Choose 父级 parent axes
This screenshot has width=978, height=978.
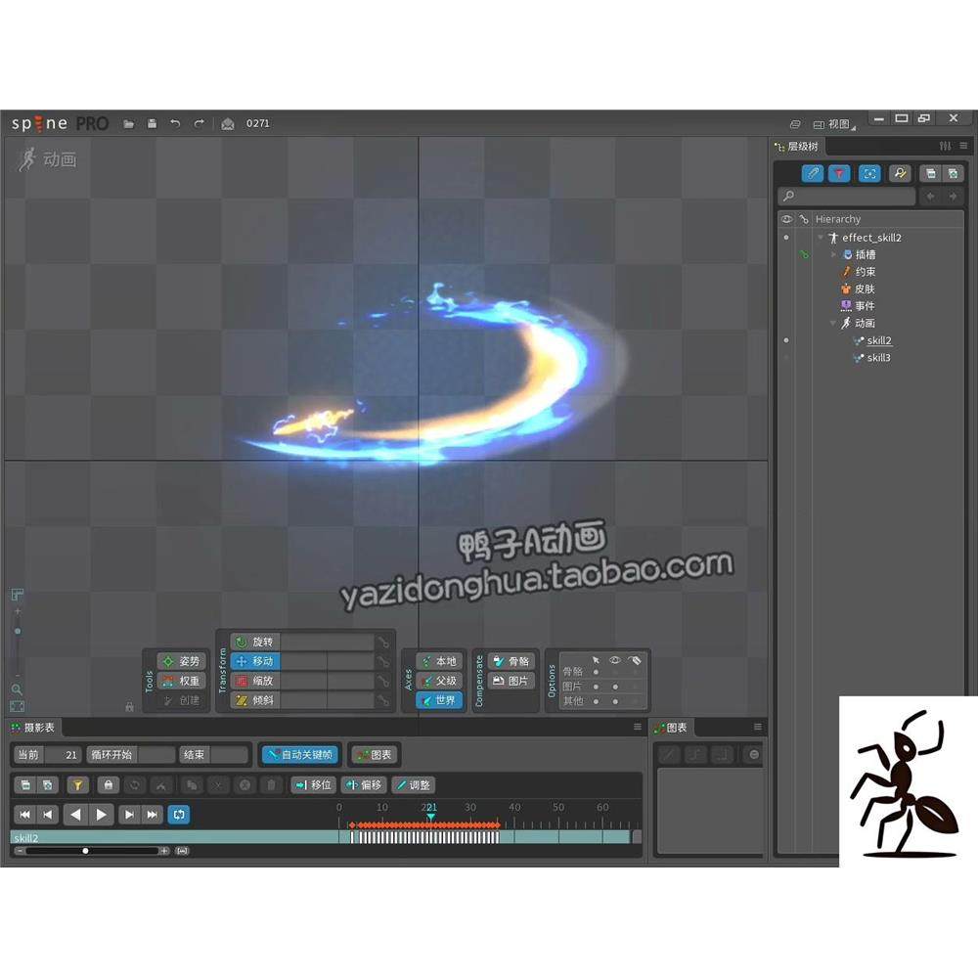(x=439, y=681)
